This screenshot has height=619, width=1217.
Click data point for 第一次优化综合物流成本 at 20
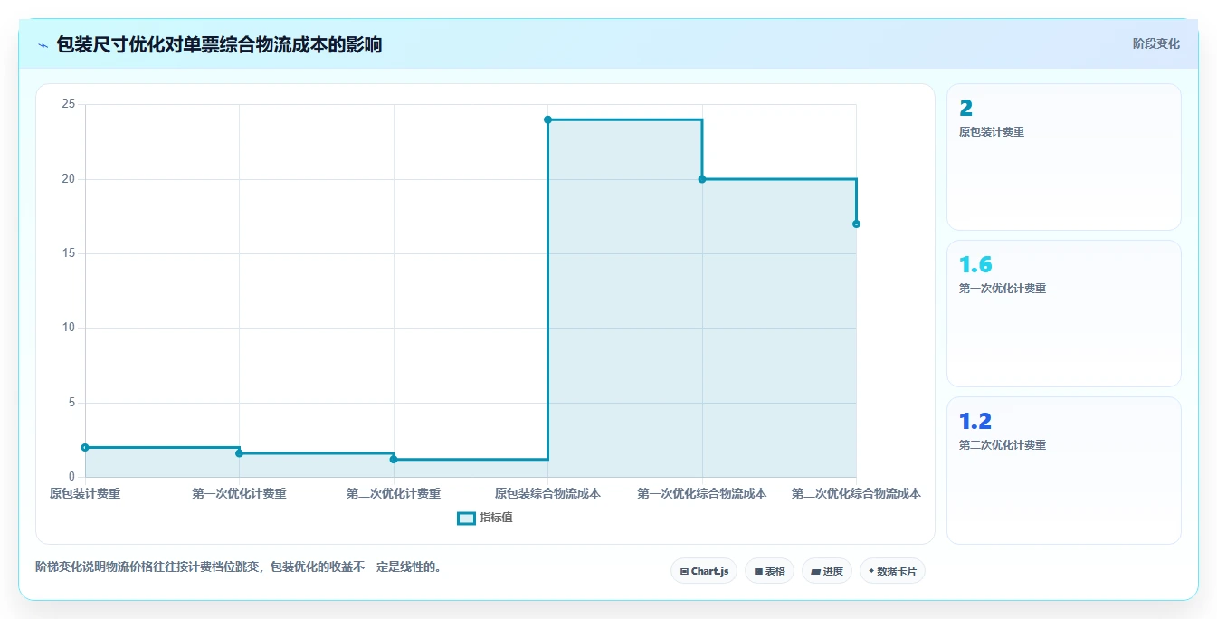point(702,179)
